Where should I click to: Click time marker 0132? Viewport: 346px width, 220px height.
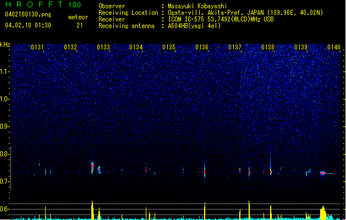click(x=70, y=47)
